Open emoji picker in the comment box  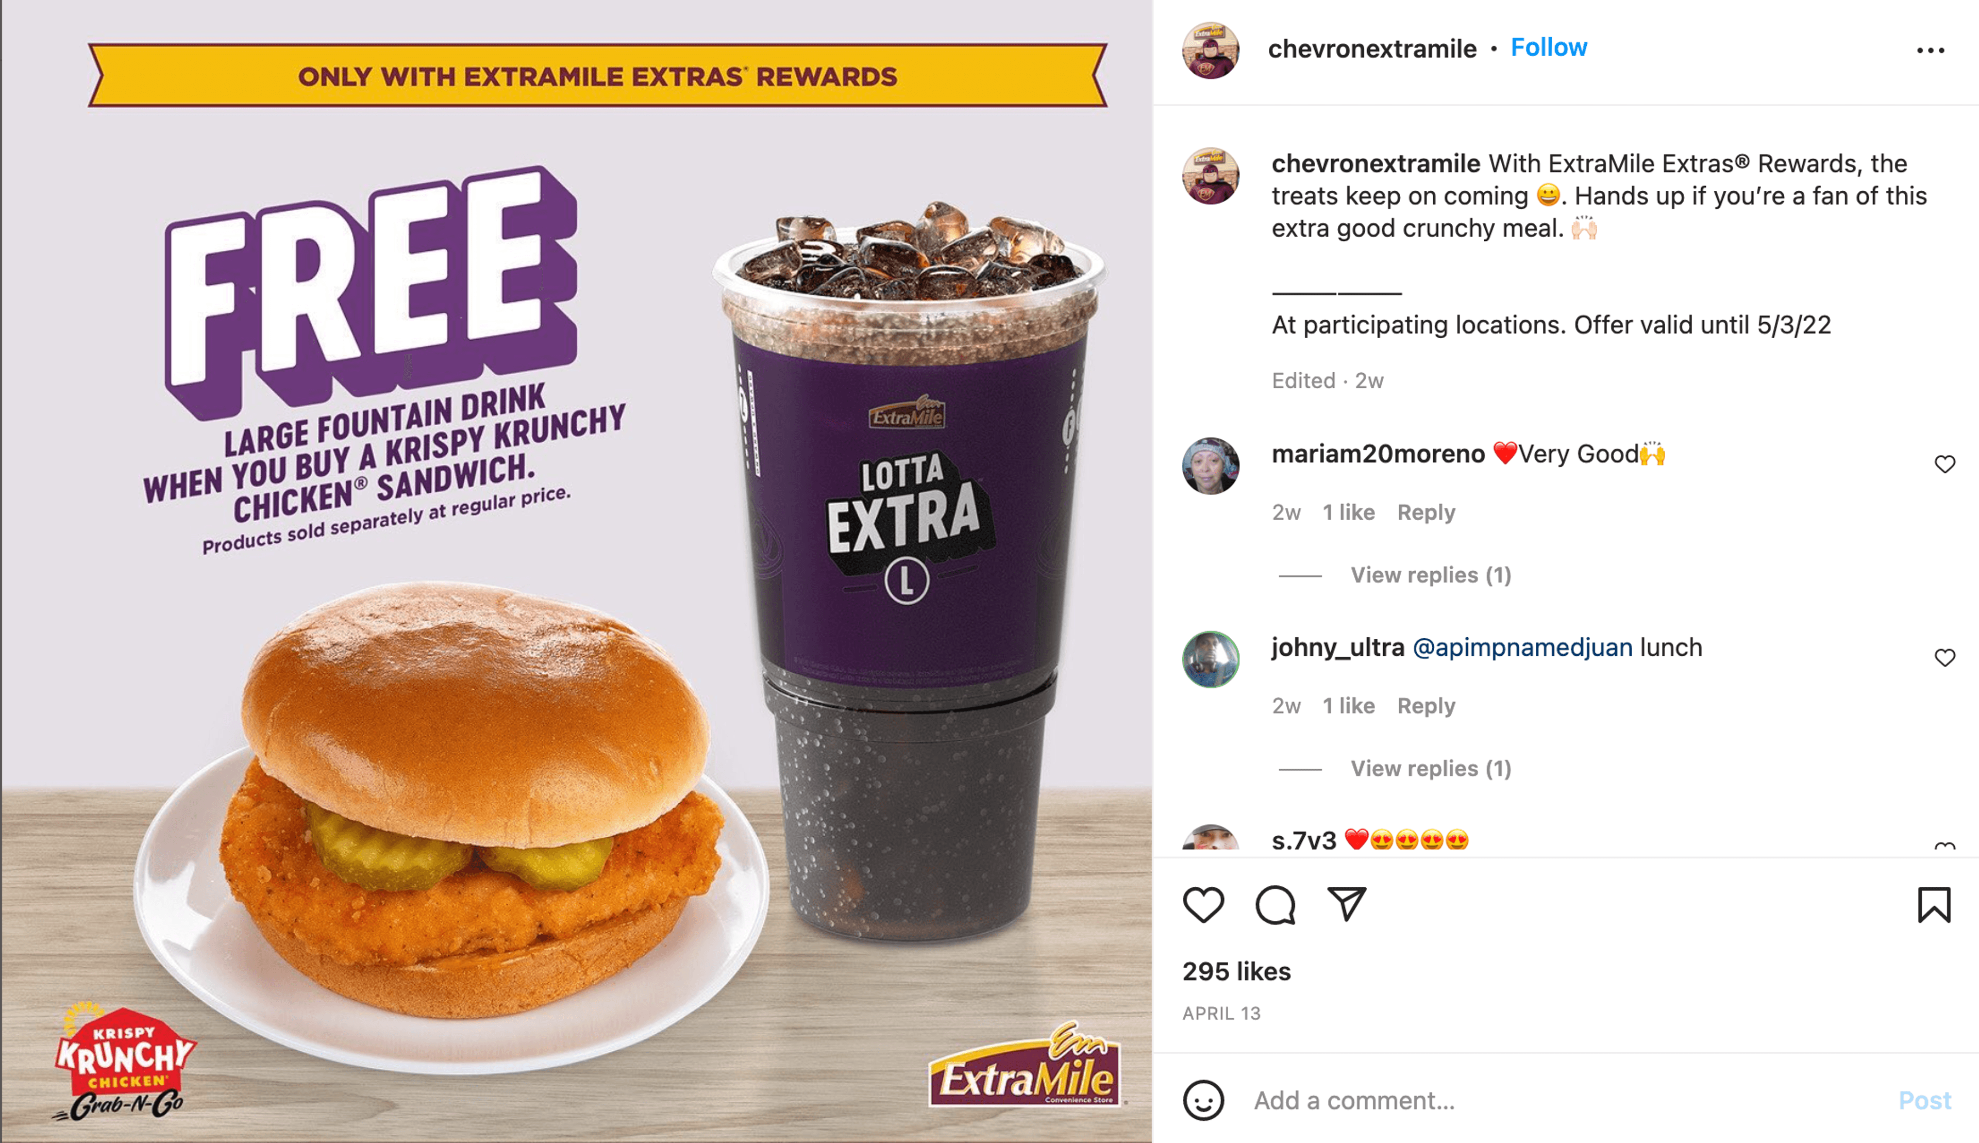(1203, 1100)
